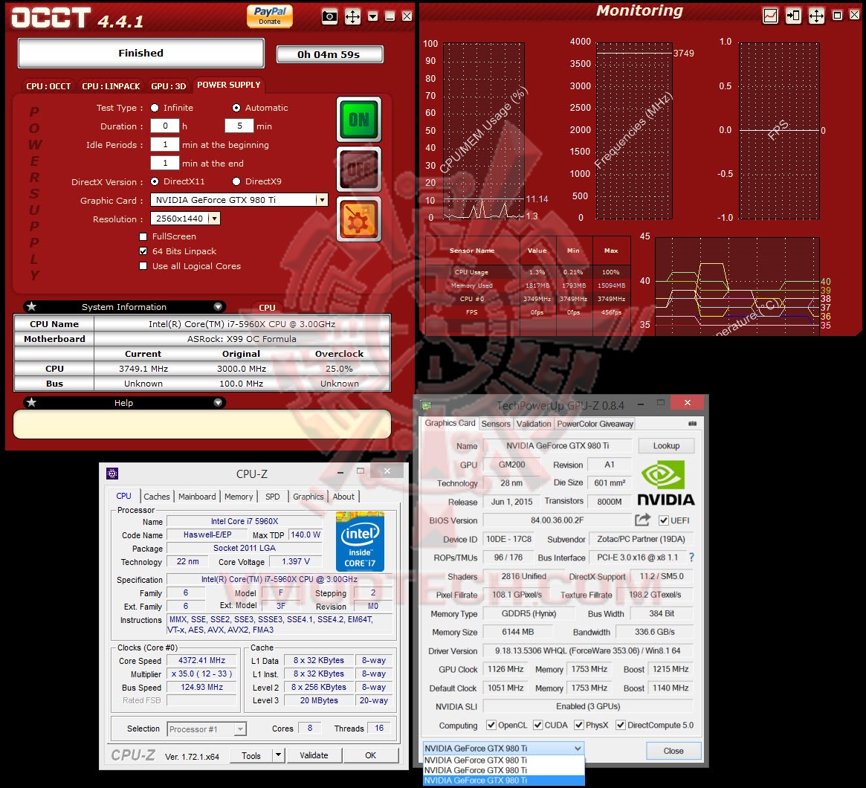Click the CPU-Z Validate button
Image resolution: width=866 pixels, height=788 pixels.
click(x=314, y=755)
